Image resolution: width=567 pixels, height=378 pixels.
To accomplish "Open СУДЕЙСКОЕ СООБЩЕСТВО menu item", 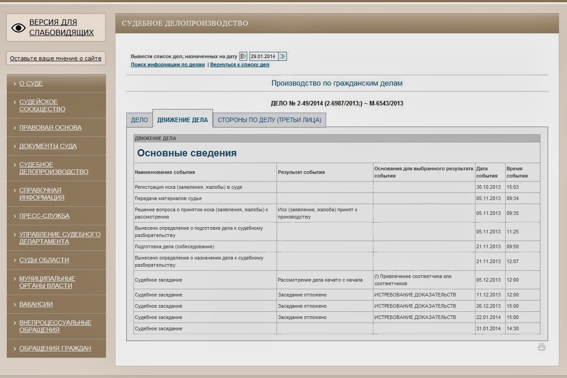I will coord(42,105).
